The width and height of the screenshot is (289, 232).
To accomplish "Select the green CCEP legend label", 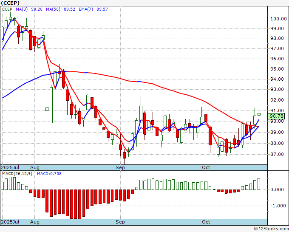I will (x=7, y=9).
